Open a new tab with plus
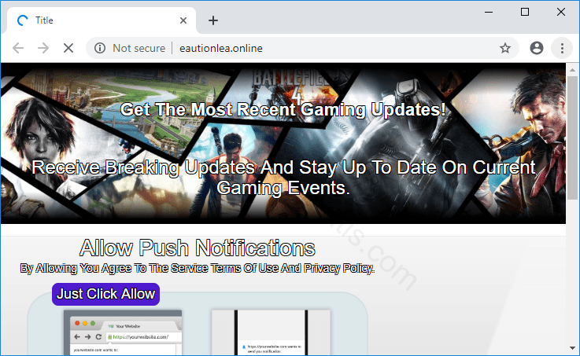 coord(212,20)
